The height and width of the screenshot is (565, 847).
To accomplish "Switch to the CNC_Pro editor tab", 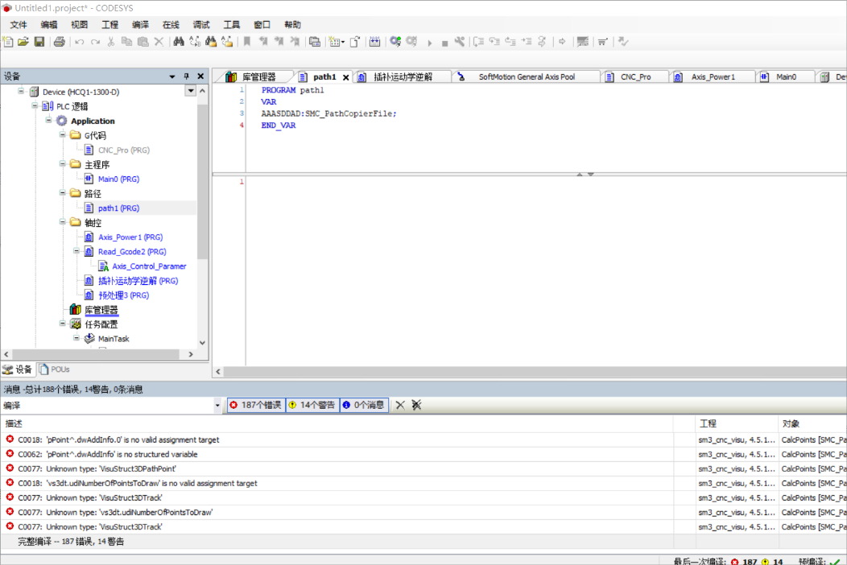I will tap(634, 77).
